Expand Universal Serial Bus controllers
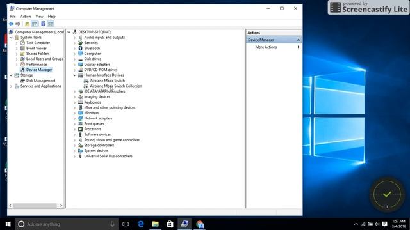The image size is (410, 230). (74, 156)
